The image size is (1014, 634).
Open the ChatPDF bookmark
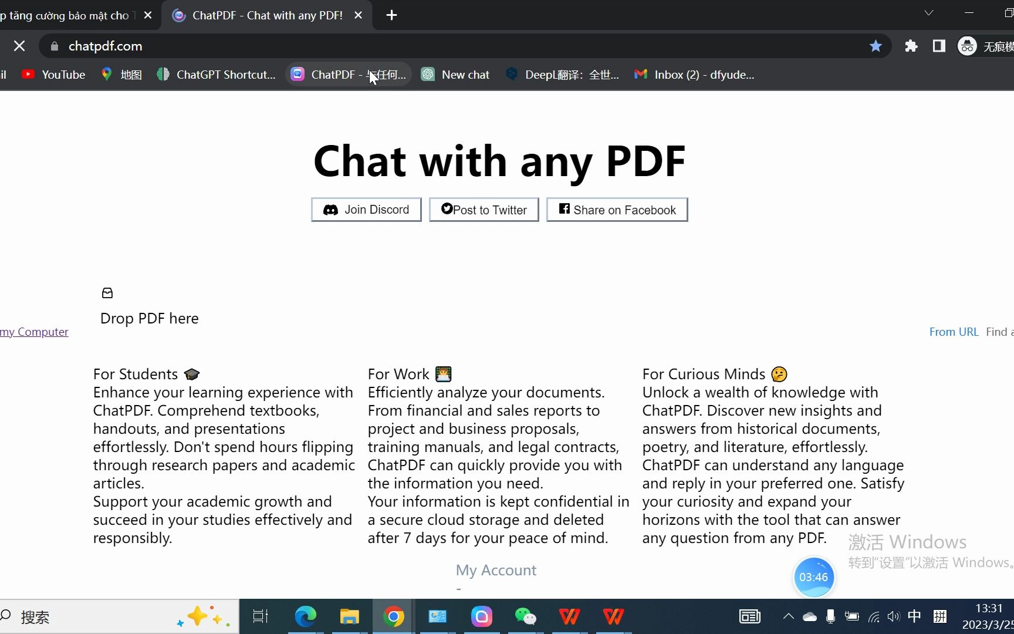349,75
